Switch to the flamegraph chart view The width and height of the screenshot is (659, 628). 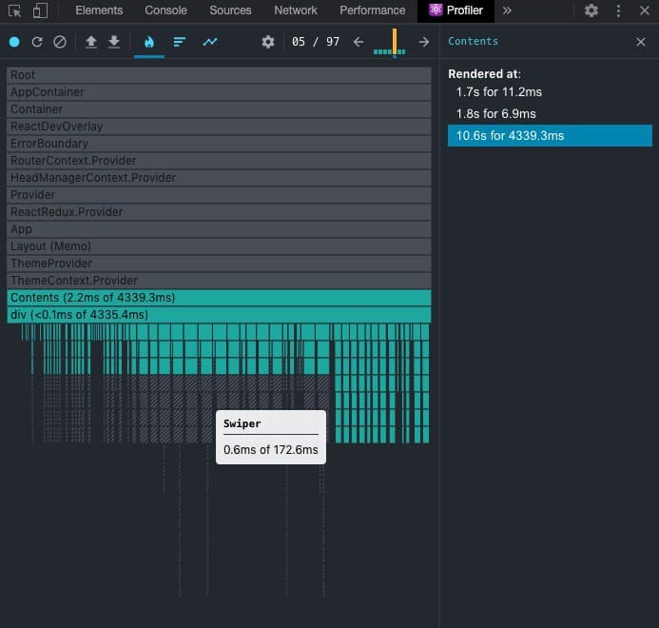click(148, 42)
